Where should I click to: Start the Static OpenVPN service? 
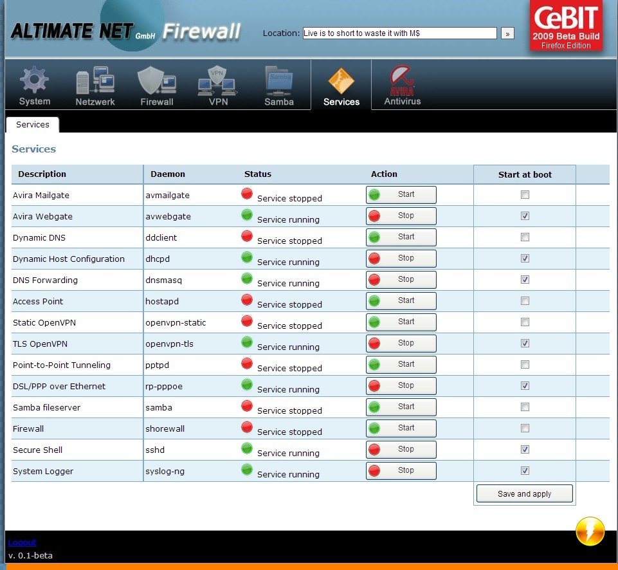(x=401, y=322)
